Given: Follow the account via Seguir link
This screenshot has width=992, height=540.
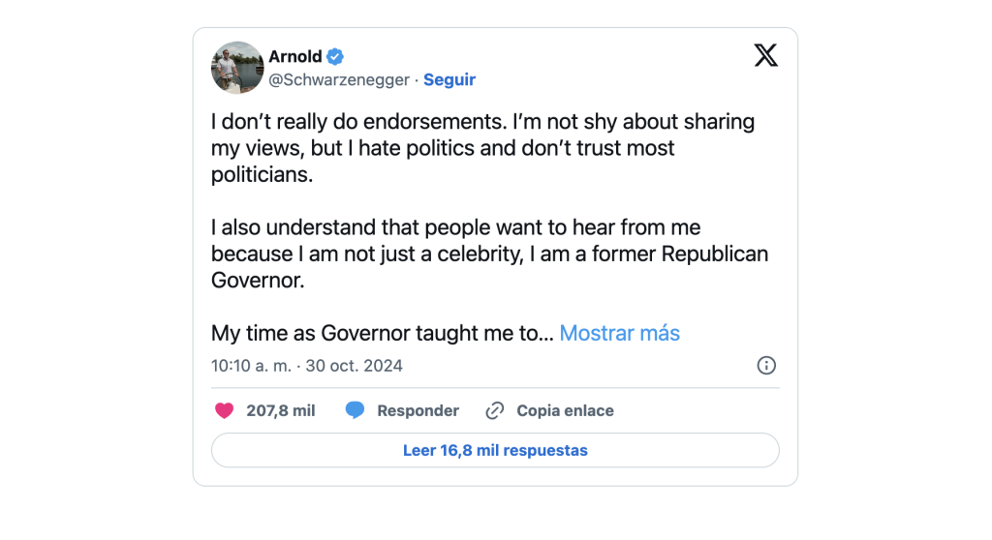Looking at the screenshot, I should [x=449, y=79].
